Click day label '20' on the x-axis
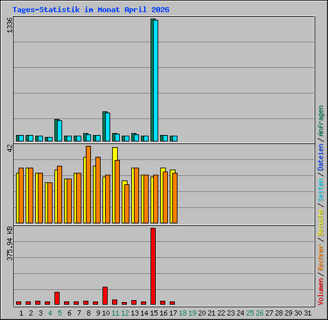Viewport: 328px width, 320px height. tap(202, 313)
